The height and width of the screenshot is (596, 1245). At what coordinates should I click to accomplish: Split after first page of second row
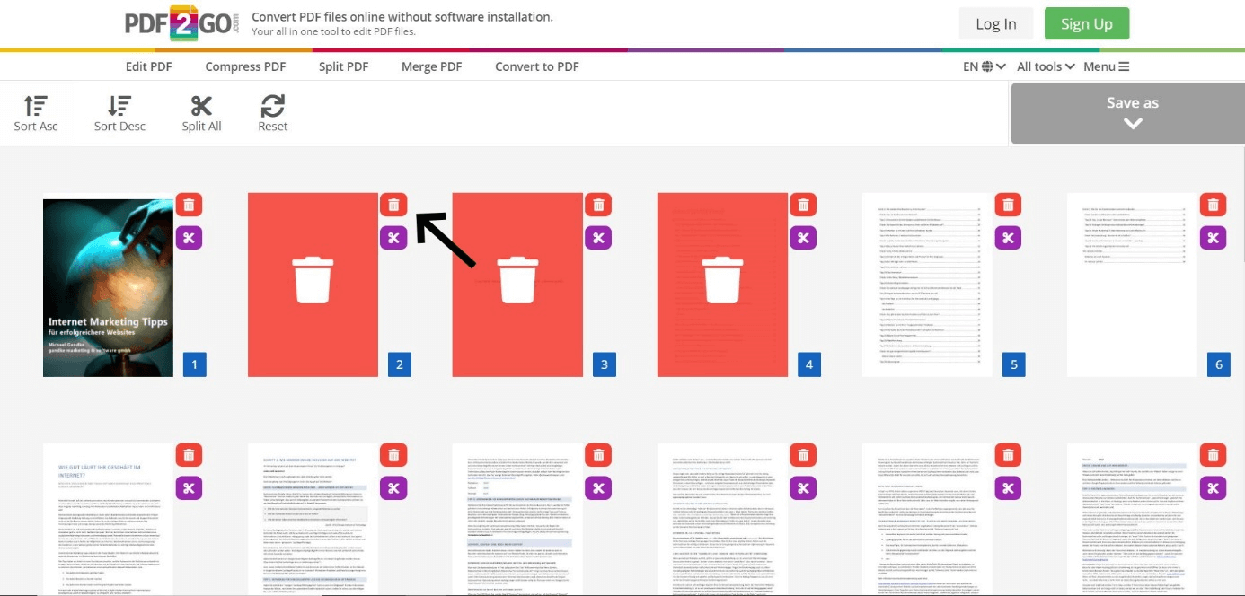[x=189, y=488]
